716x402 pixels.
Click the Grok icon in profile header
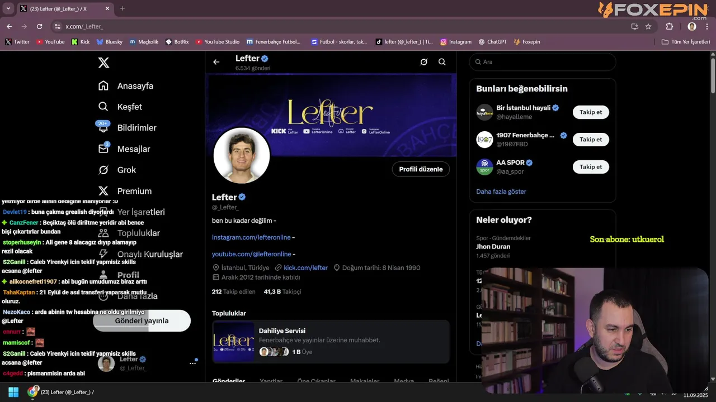[x=423, y=62]
